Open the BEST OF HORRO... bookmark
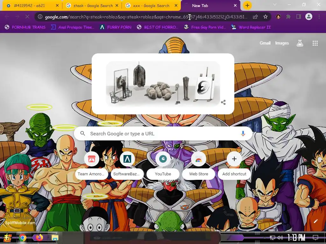The image size is (326, 244). (158, 27)
